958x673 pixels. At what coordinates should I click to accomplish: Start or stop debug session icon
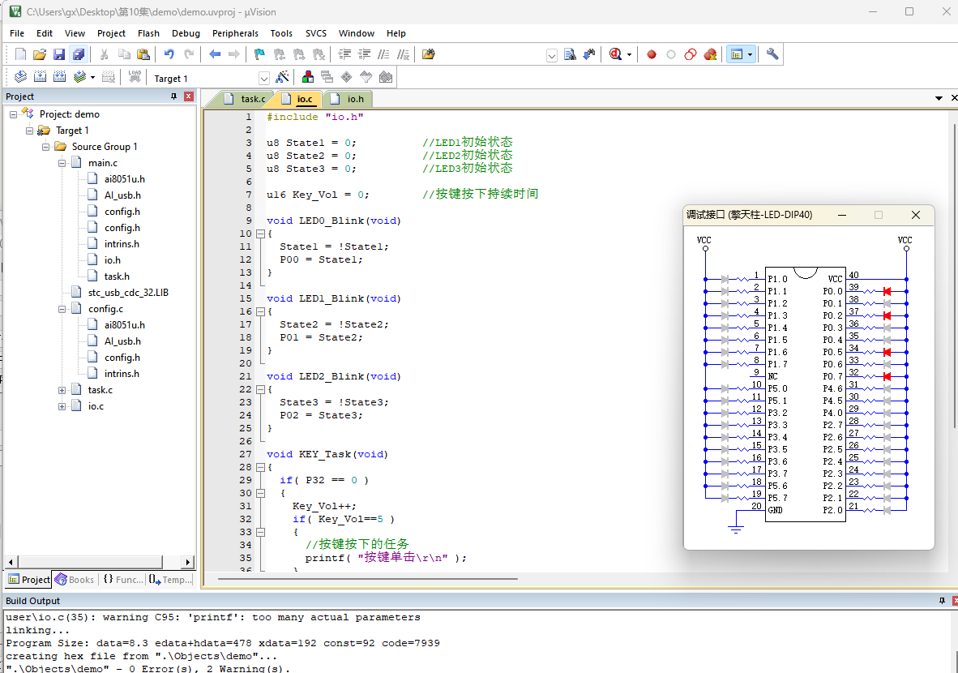616,54
